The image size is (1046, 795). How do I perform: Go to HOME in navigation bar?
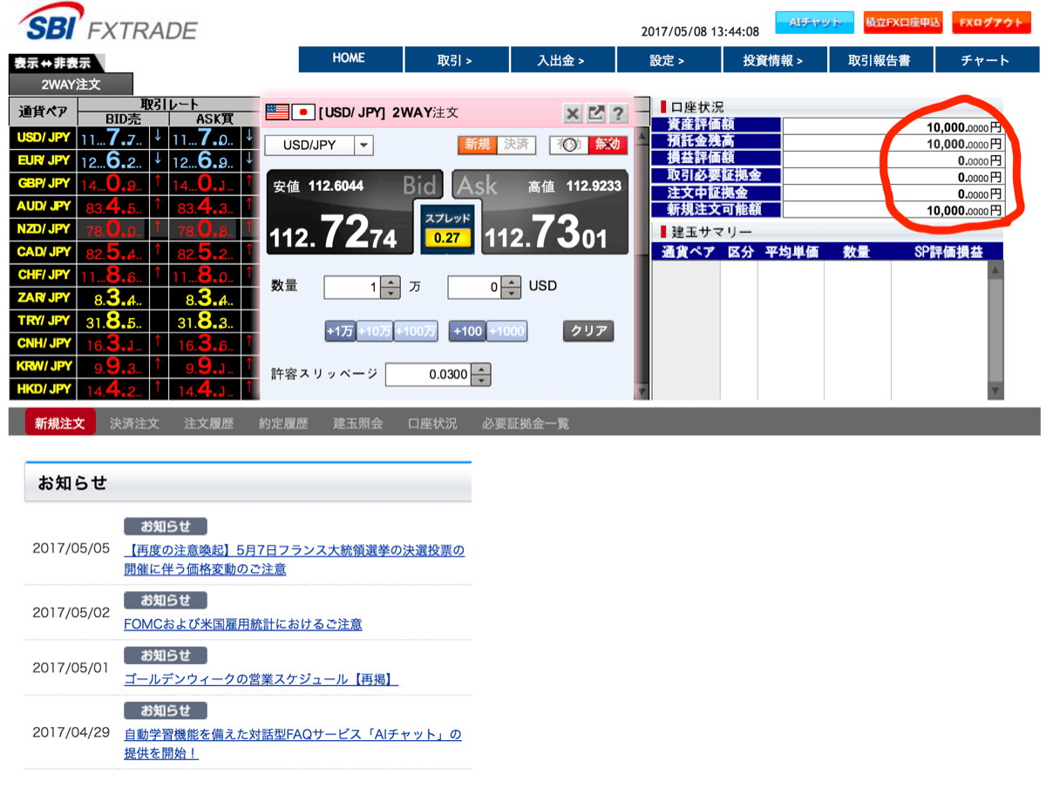click(349, 59)
